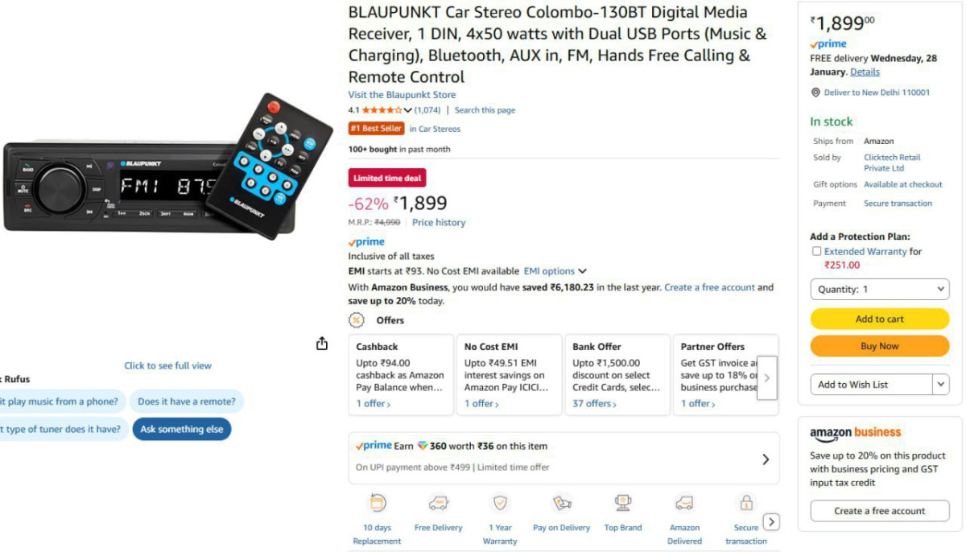Click the Free Delivery truck icon
This screenshot has height=552, width=966.
tap(439, 503)
